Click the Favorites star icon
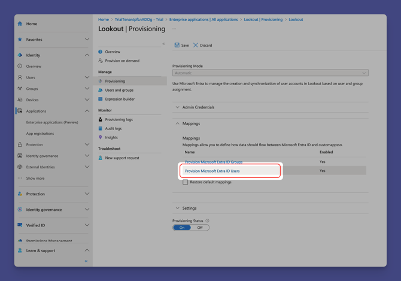Image resolution: width=401 pixels, height=281 pixels. [x=20, y=40]
